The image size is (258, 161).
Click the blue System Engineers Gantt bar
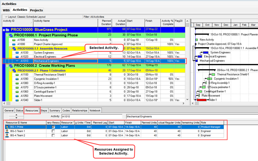(x=206, y=53)
